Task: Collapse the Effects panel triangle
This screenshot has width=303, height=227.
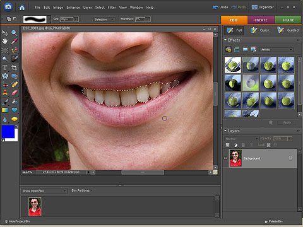Action: (x=225, y=40)
